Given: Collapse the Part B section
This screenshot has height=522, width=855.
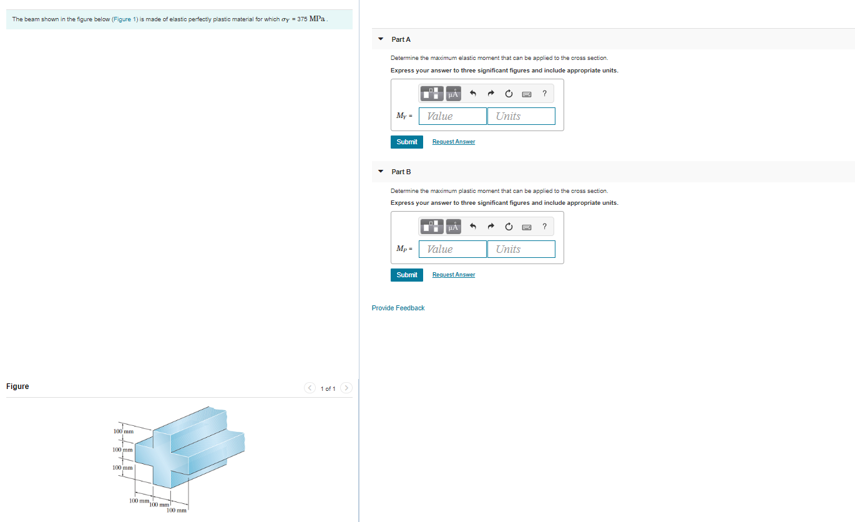Looking at the screenshot, I should (381, 172).
